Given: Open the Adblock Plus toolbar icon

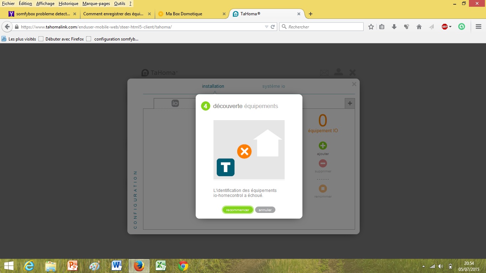Looking at the screenshot, I should [444, 27].
